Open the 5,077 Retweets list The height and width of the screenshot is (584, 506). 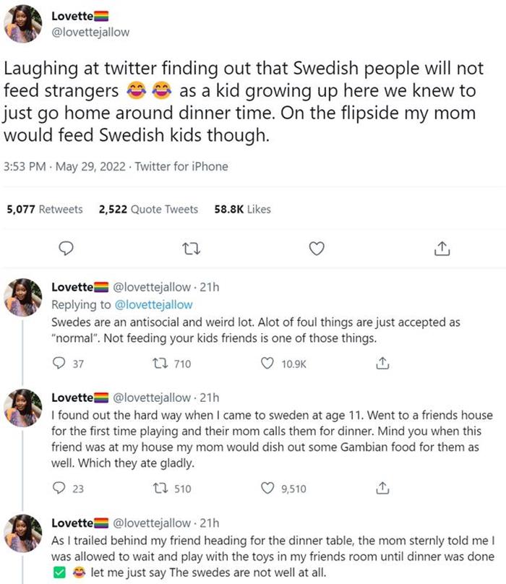pos(44,209)
